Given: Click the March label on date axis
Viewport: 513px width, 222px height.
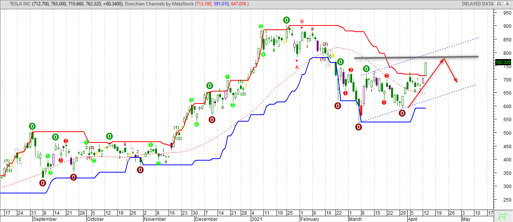Looking at the screenshot, I should (355, 219).
